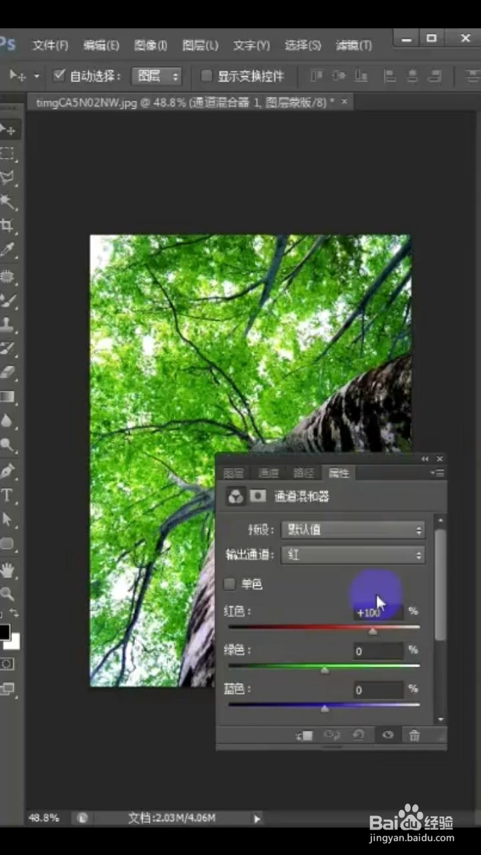Screen dimensions: 481x855
Task: Open the 文字(Y) menu
Action: tap(252, 45)
